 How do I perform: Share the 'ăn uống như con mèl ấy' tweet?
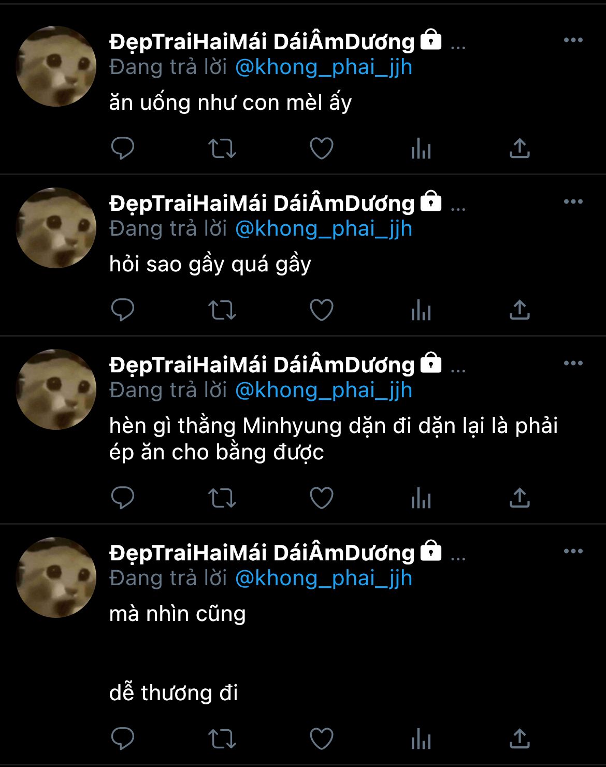520,148
